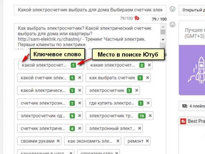Click rank badge 2 on "какие электросчет…"
Viewport: 205px width, 154px height.
142,65
